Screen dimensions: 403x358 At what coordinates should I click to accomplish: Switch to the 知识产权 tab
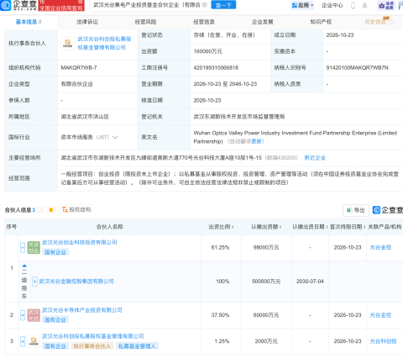pos(321,22)
